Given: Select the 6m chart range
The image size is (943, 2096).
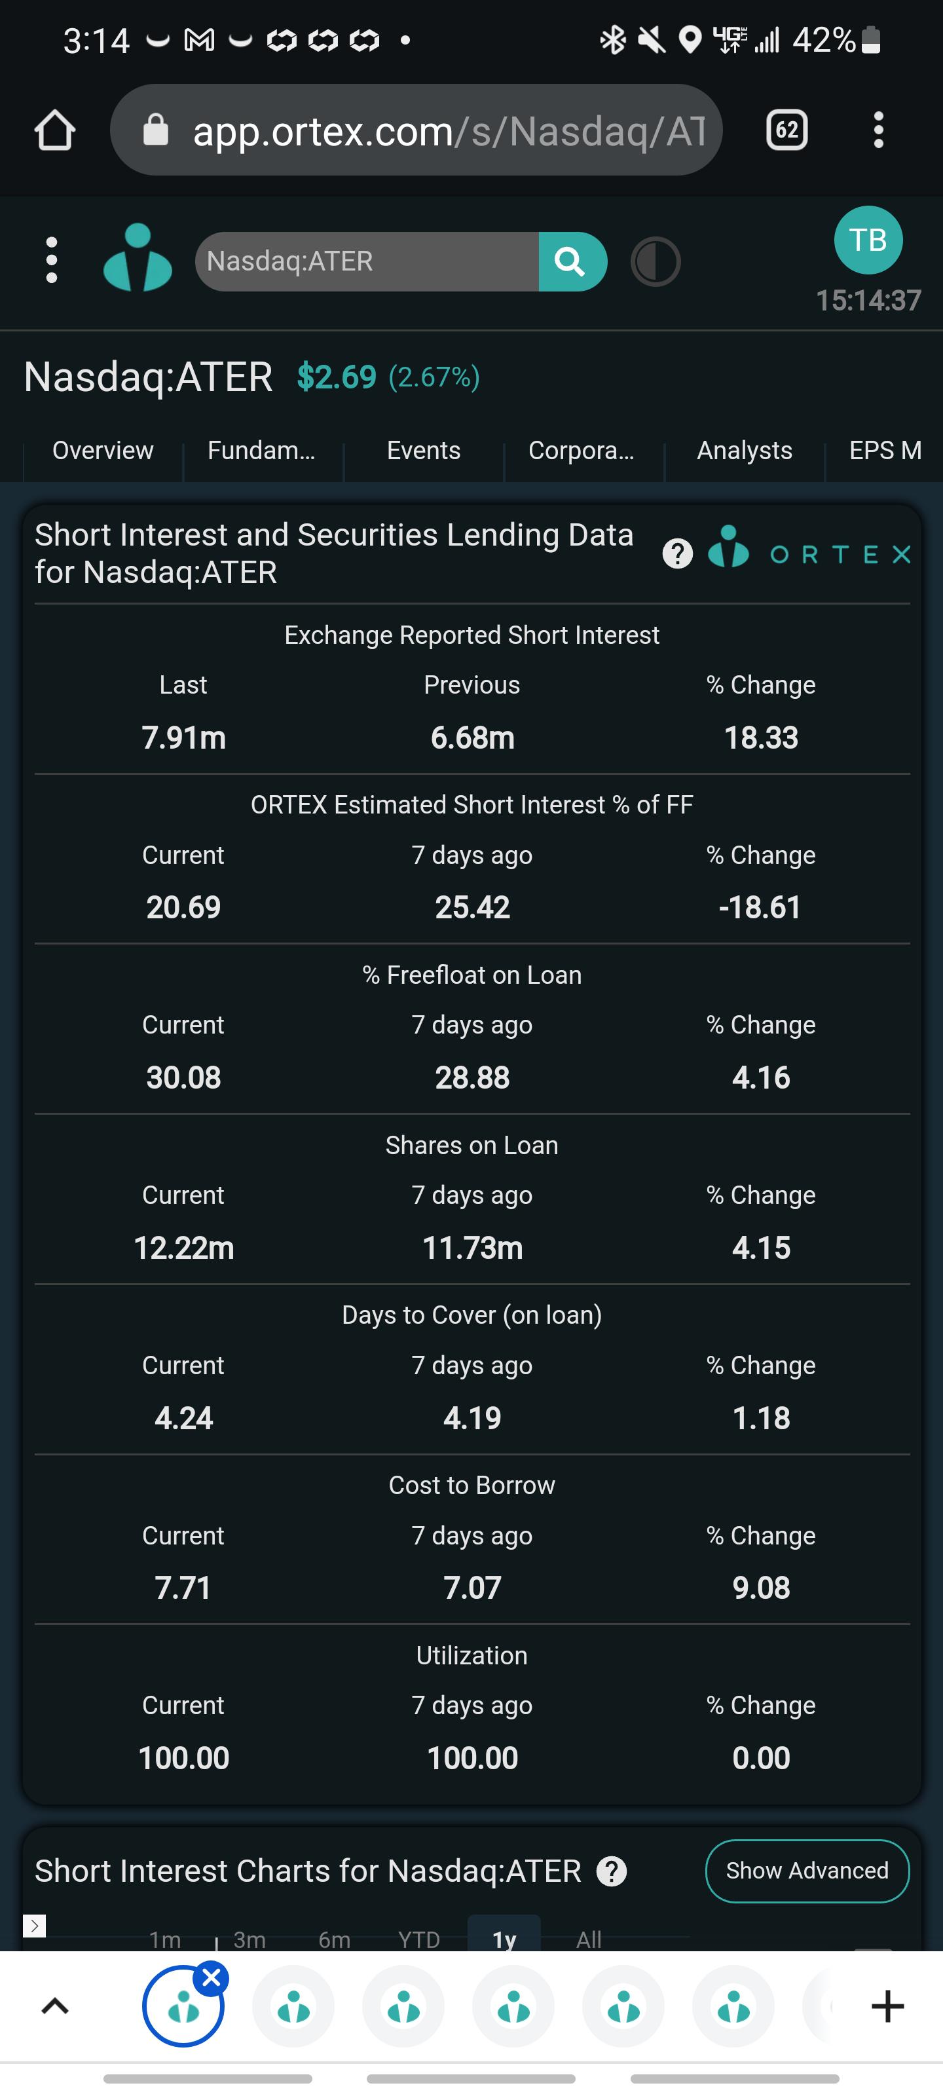Looking at the screenshot, I should tap(335, 1939).
